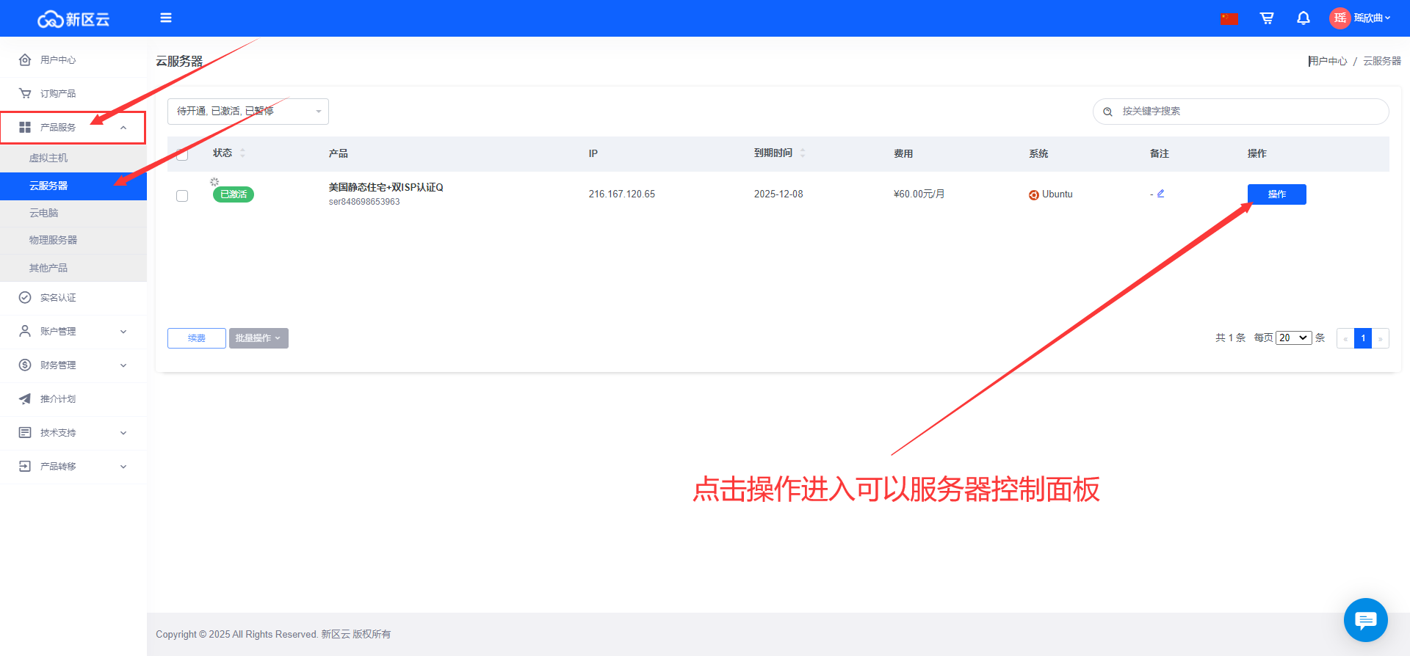The height and width of the screenshot is (656, 1410).
Task: Expand the 账户管理 sidebar menu
Action: point(73,332)
